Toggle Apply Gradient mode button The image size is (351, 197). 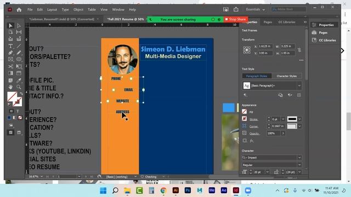(x=15, y=118)
